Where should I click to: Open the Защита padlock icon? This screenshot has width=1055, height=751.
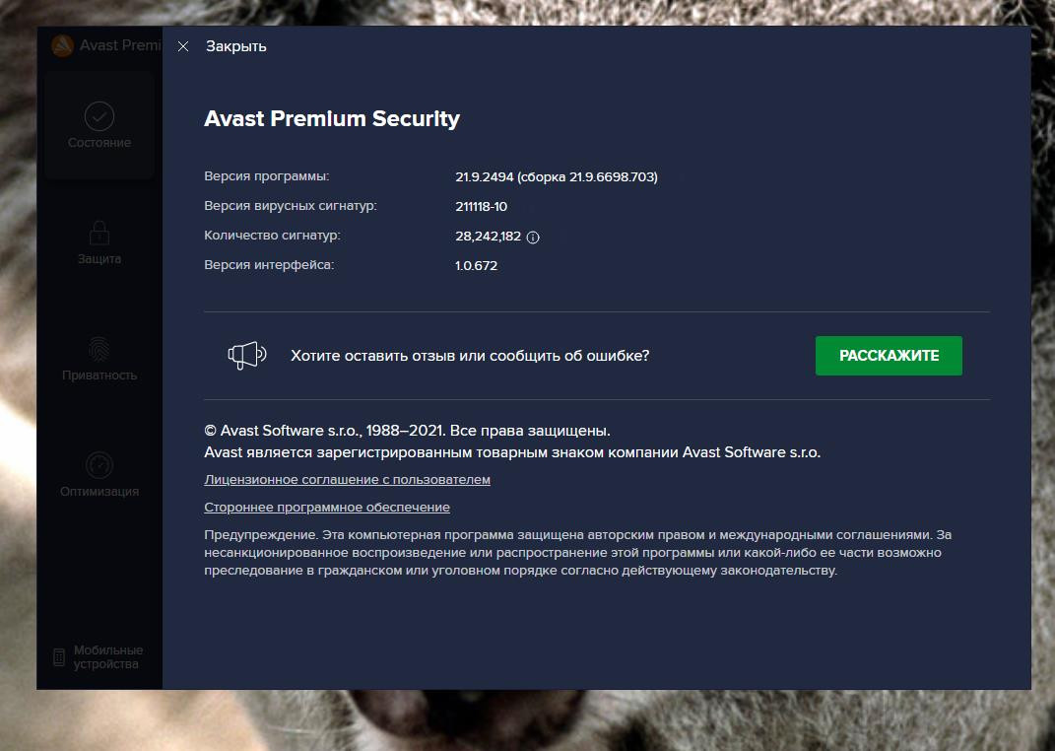click(x=99, y=233)
